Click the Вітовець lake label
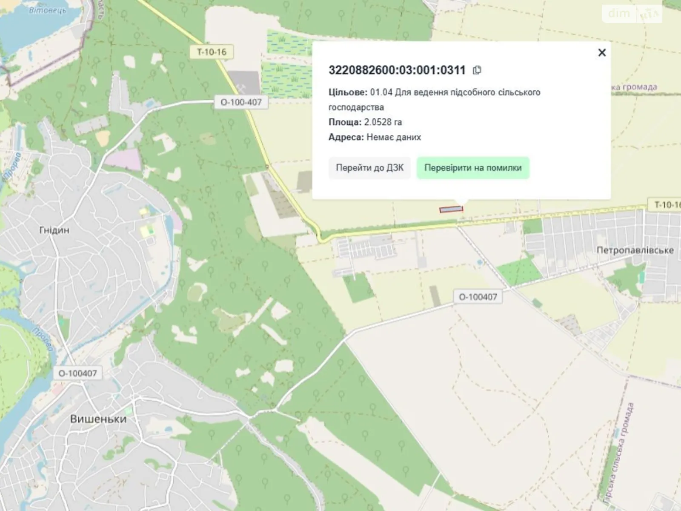The width and height of the screenshot is (681, 511). 48,10
